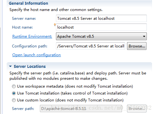Open the Runtime Environment dropdown
Screen dimensions: 155x114
(101, 36)
